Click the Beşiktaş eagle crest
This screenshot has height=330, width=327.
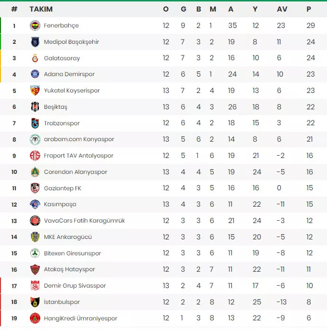pyautogui.click(x=35, y=106)
